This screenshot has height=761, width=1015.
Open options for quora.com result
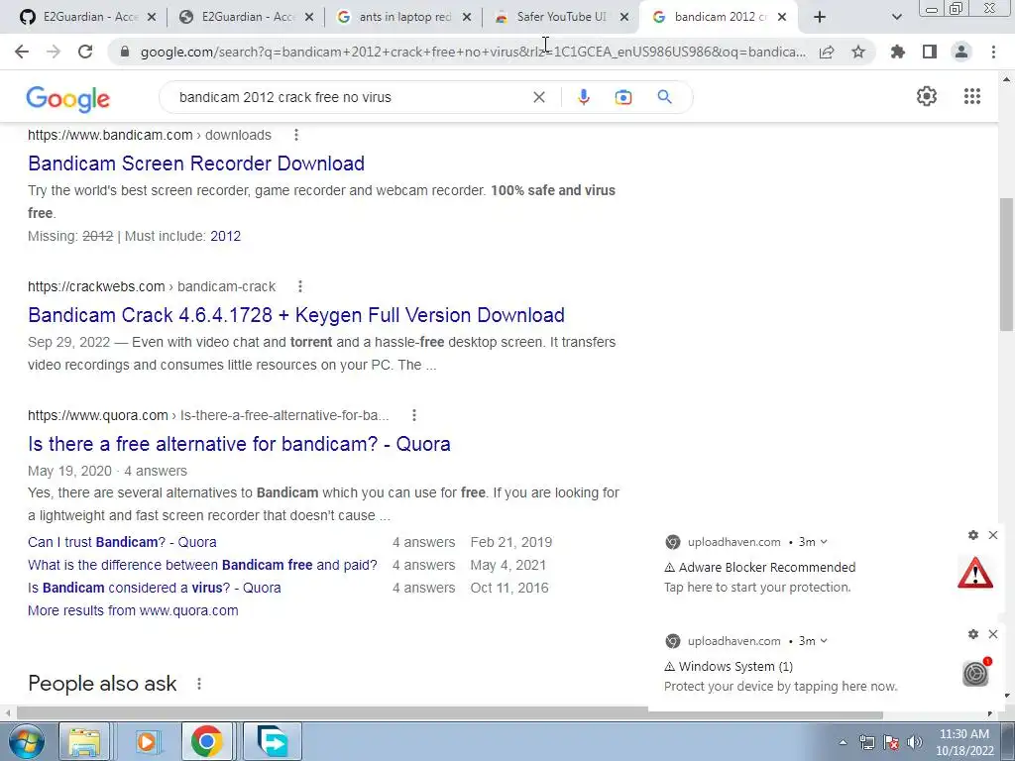(413, 415)
